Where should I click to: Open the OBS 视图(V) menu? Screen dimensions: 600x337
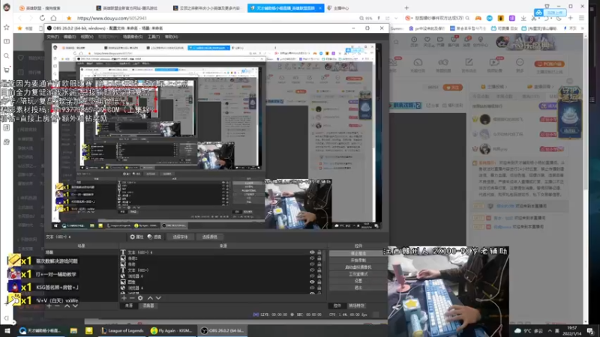[x=87, y=37]
